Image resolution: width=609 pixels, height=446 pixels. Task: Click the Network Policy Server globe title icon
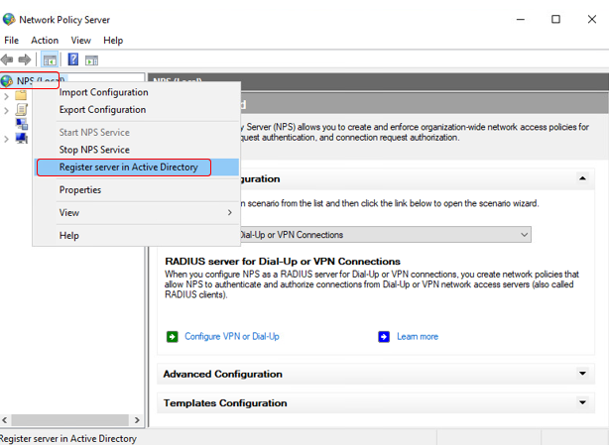pos(9,19)
